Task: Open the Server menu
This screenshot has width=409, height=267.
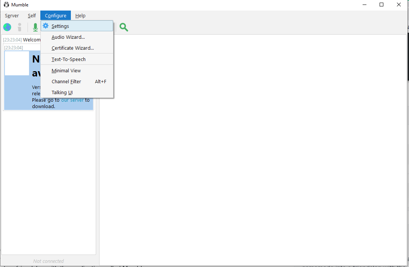Action: click(12, 16)
